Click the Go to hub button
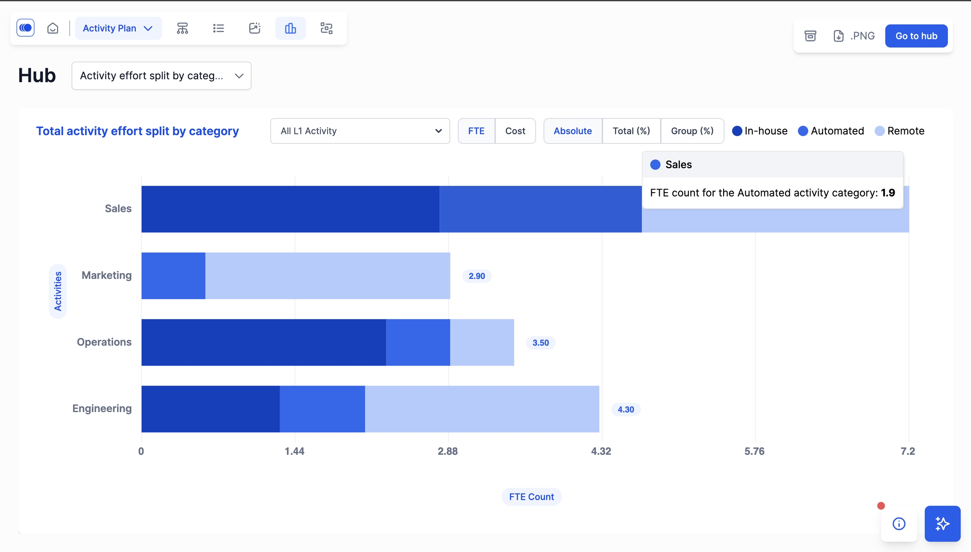Viewport: 971px width, 552px height. tap(916, 36)
